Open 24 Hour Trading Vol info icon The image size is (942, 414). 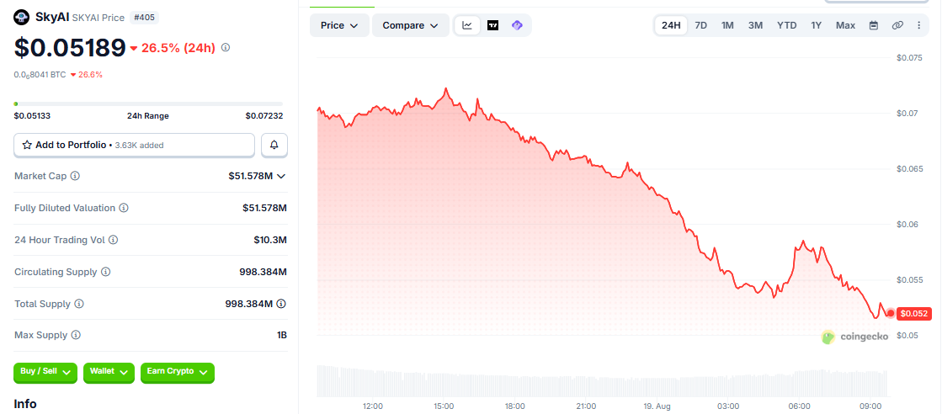coord(113,240)
